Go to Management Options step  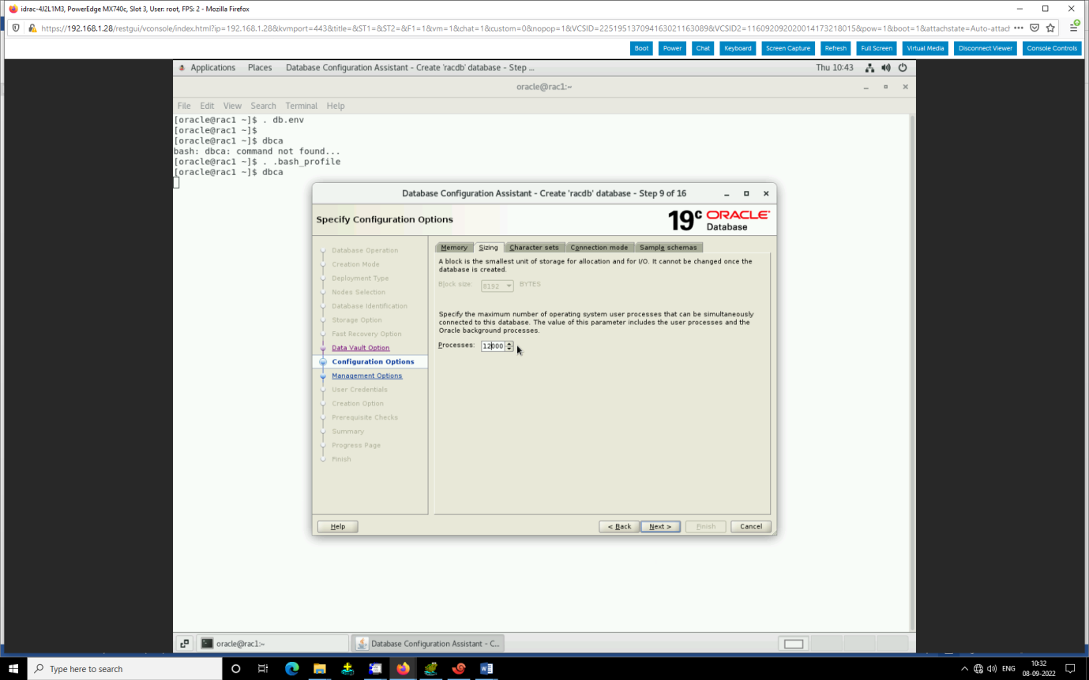[x=366, y=375]
